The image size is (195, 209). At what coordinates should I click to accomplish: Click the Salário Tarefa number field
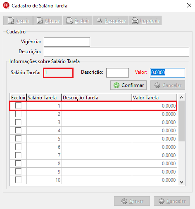(58, 73)
